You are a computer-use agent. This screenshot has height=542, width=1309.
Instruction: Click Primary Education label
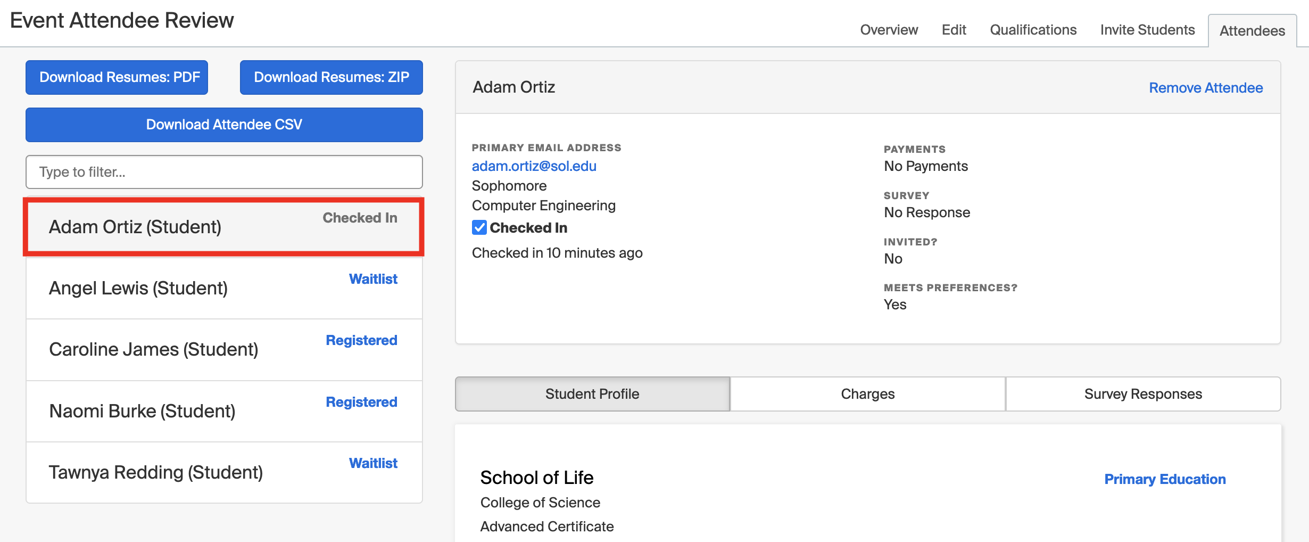(1165, 479)
